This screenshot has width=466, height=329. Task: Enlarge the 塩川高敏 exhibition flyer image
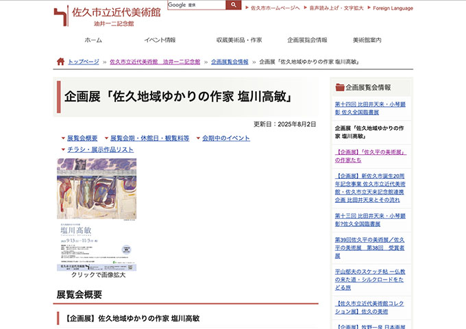97,214
